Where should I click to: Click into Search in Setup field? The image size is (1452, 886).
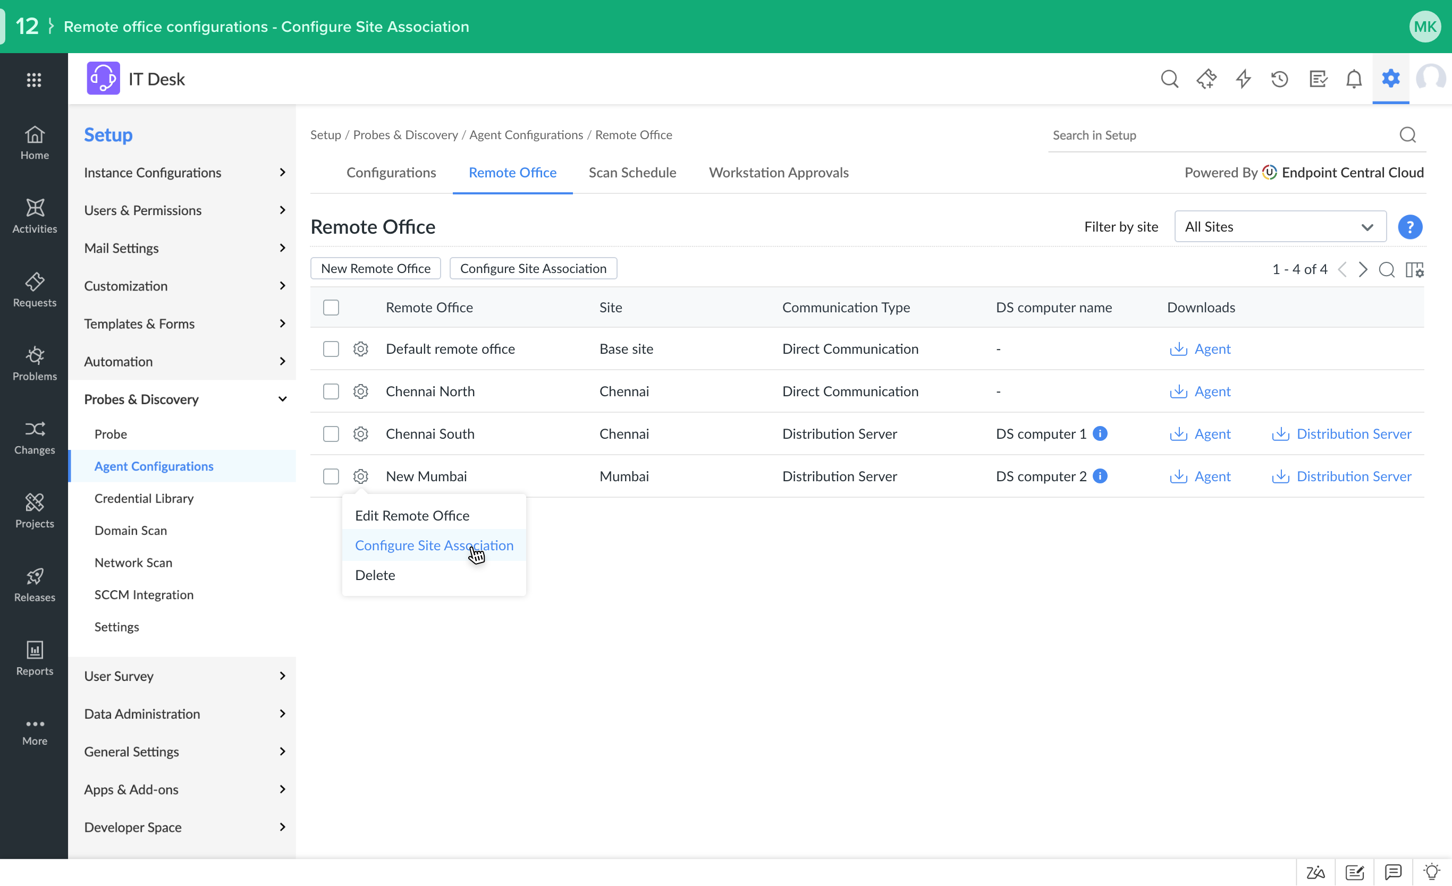(1223, 135)
